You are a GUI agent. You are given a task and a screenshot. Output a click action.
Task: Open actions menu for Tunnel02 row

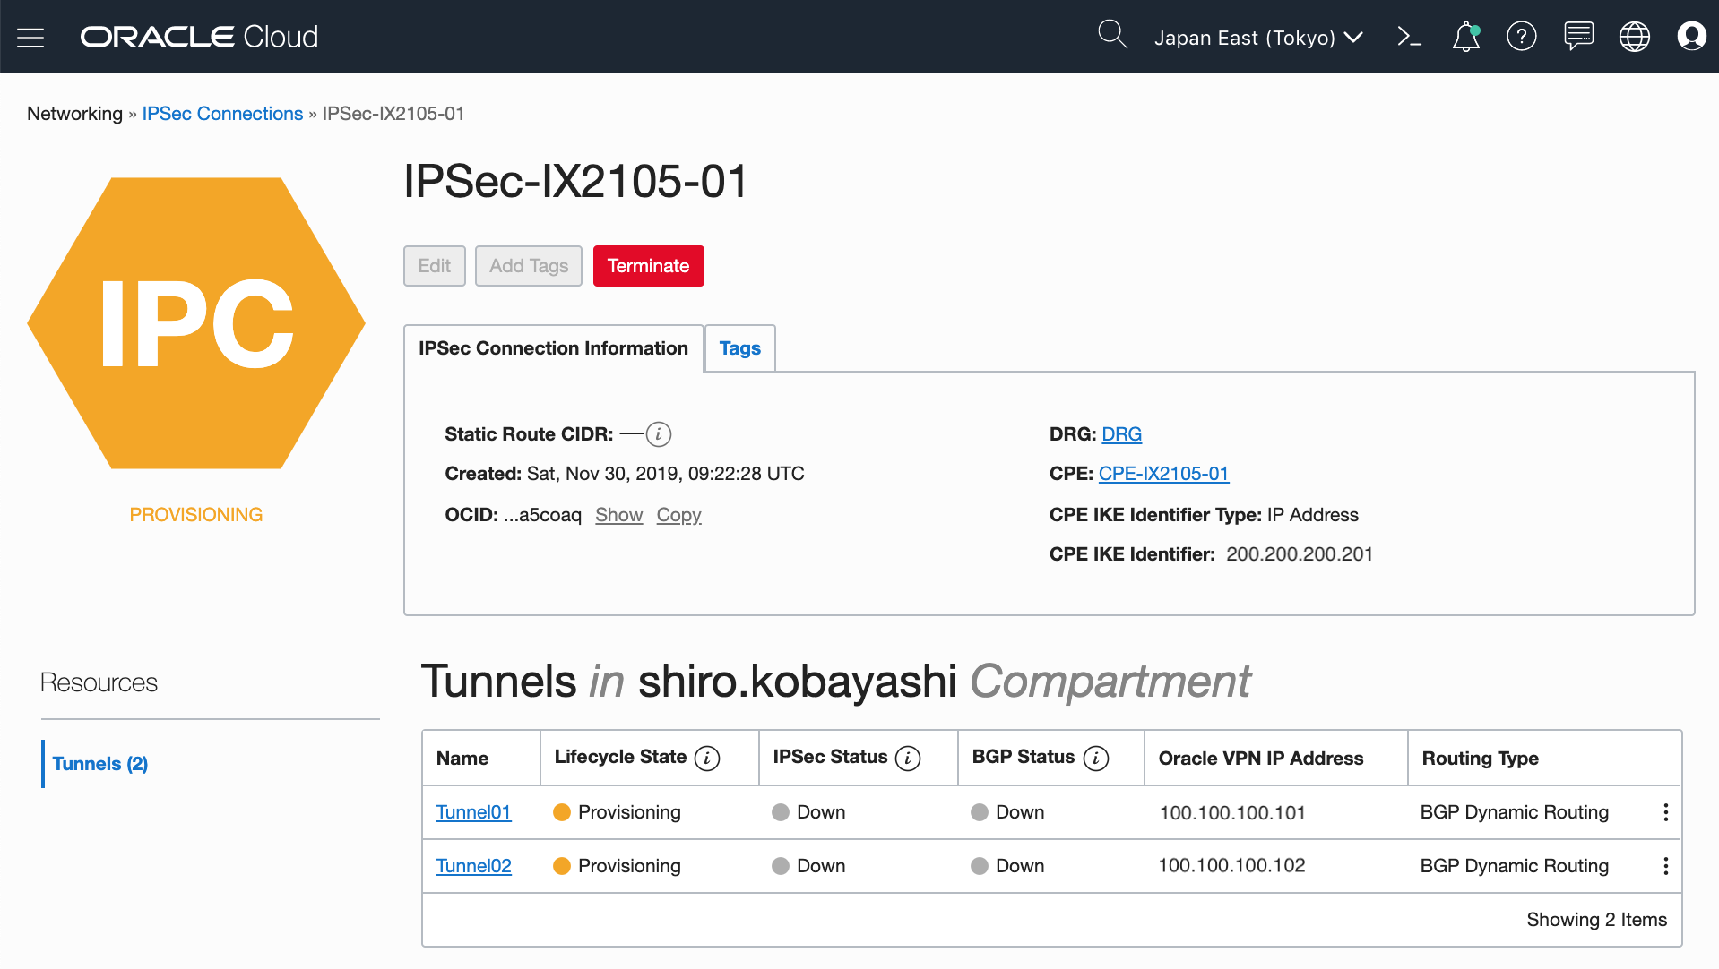tap(1665, 866)
